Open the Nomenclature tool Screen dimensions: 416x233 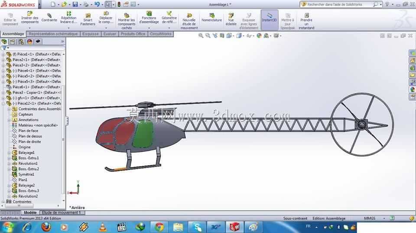pos(211,17)
